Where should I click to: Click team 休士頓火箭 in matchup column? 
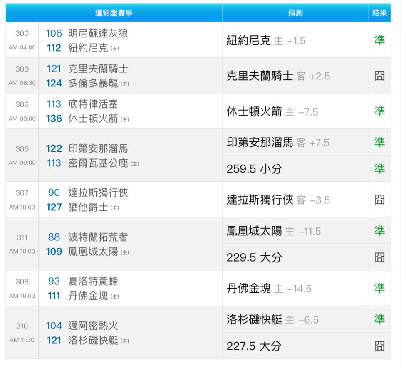[93, 119]
